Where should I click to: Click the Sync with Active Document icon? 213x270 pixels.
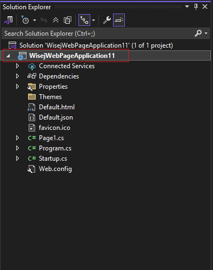[x=44, y=20]
